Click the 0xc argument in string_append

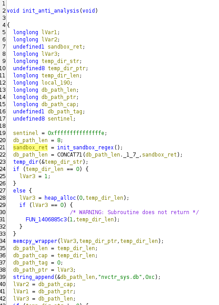(x=150, y=277)
